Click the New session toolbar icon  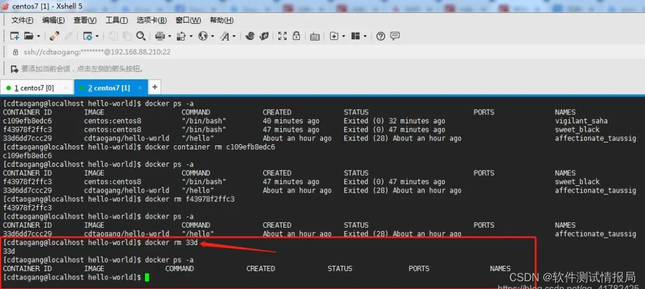(14, 36)
